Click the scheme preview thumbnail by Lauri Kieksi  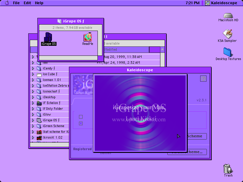coord(83,85)
